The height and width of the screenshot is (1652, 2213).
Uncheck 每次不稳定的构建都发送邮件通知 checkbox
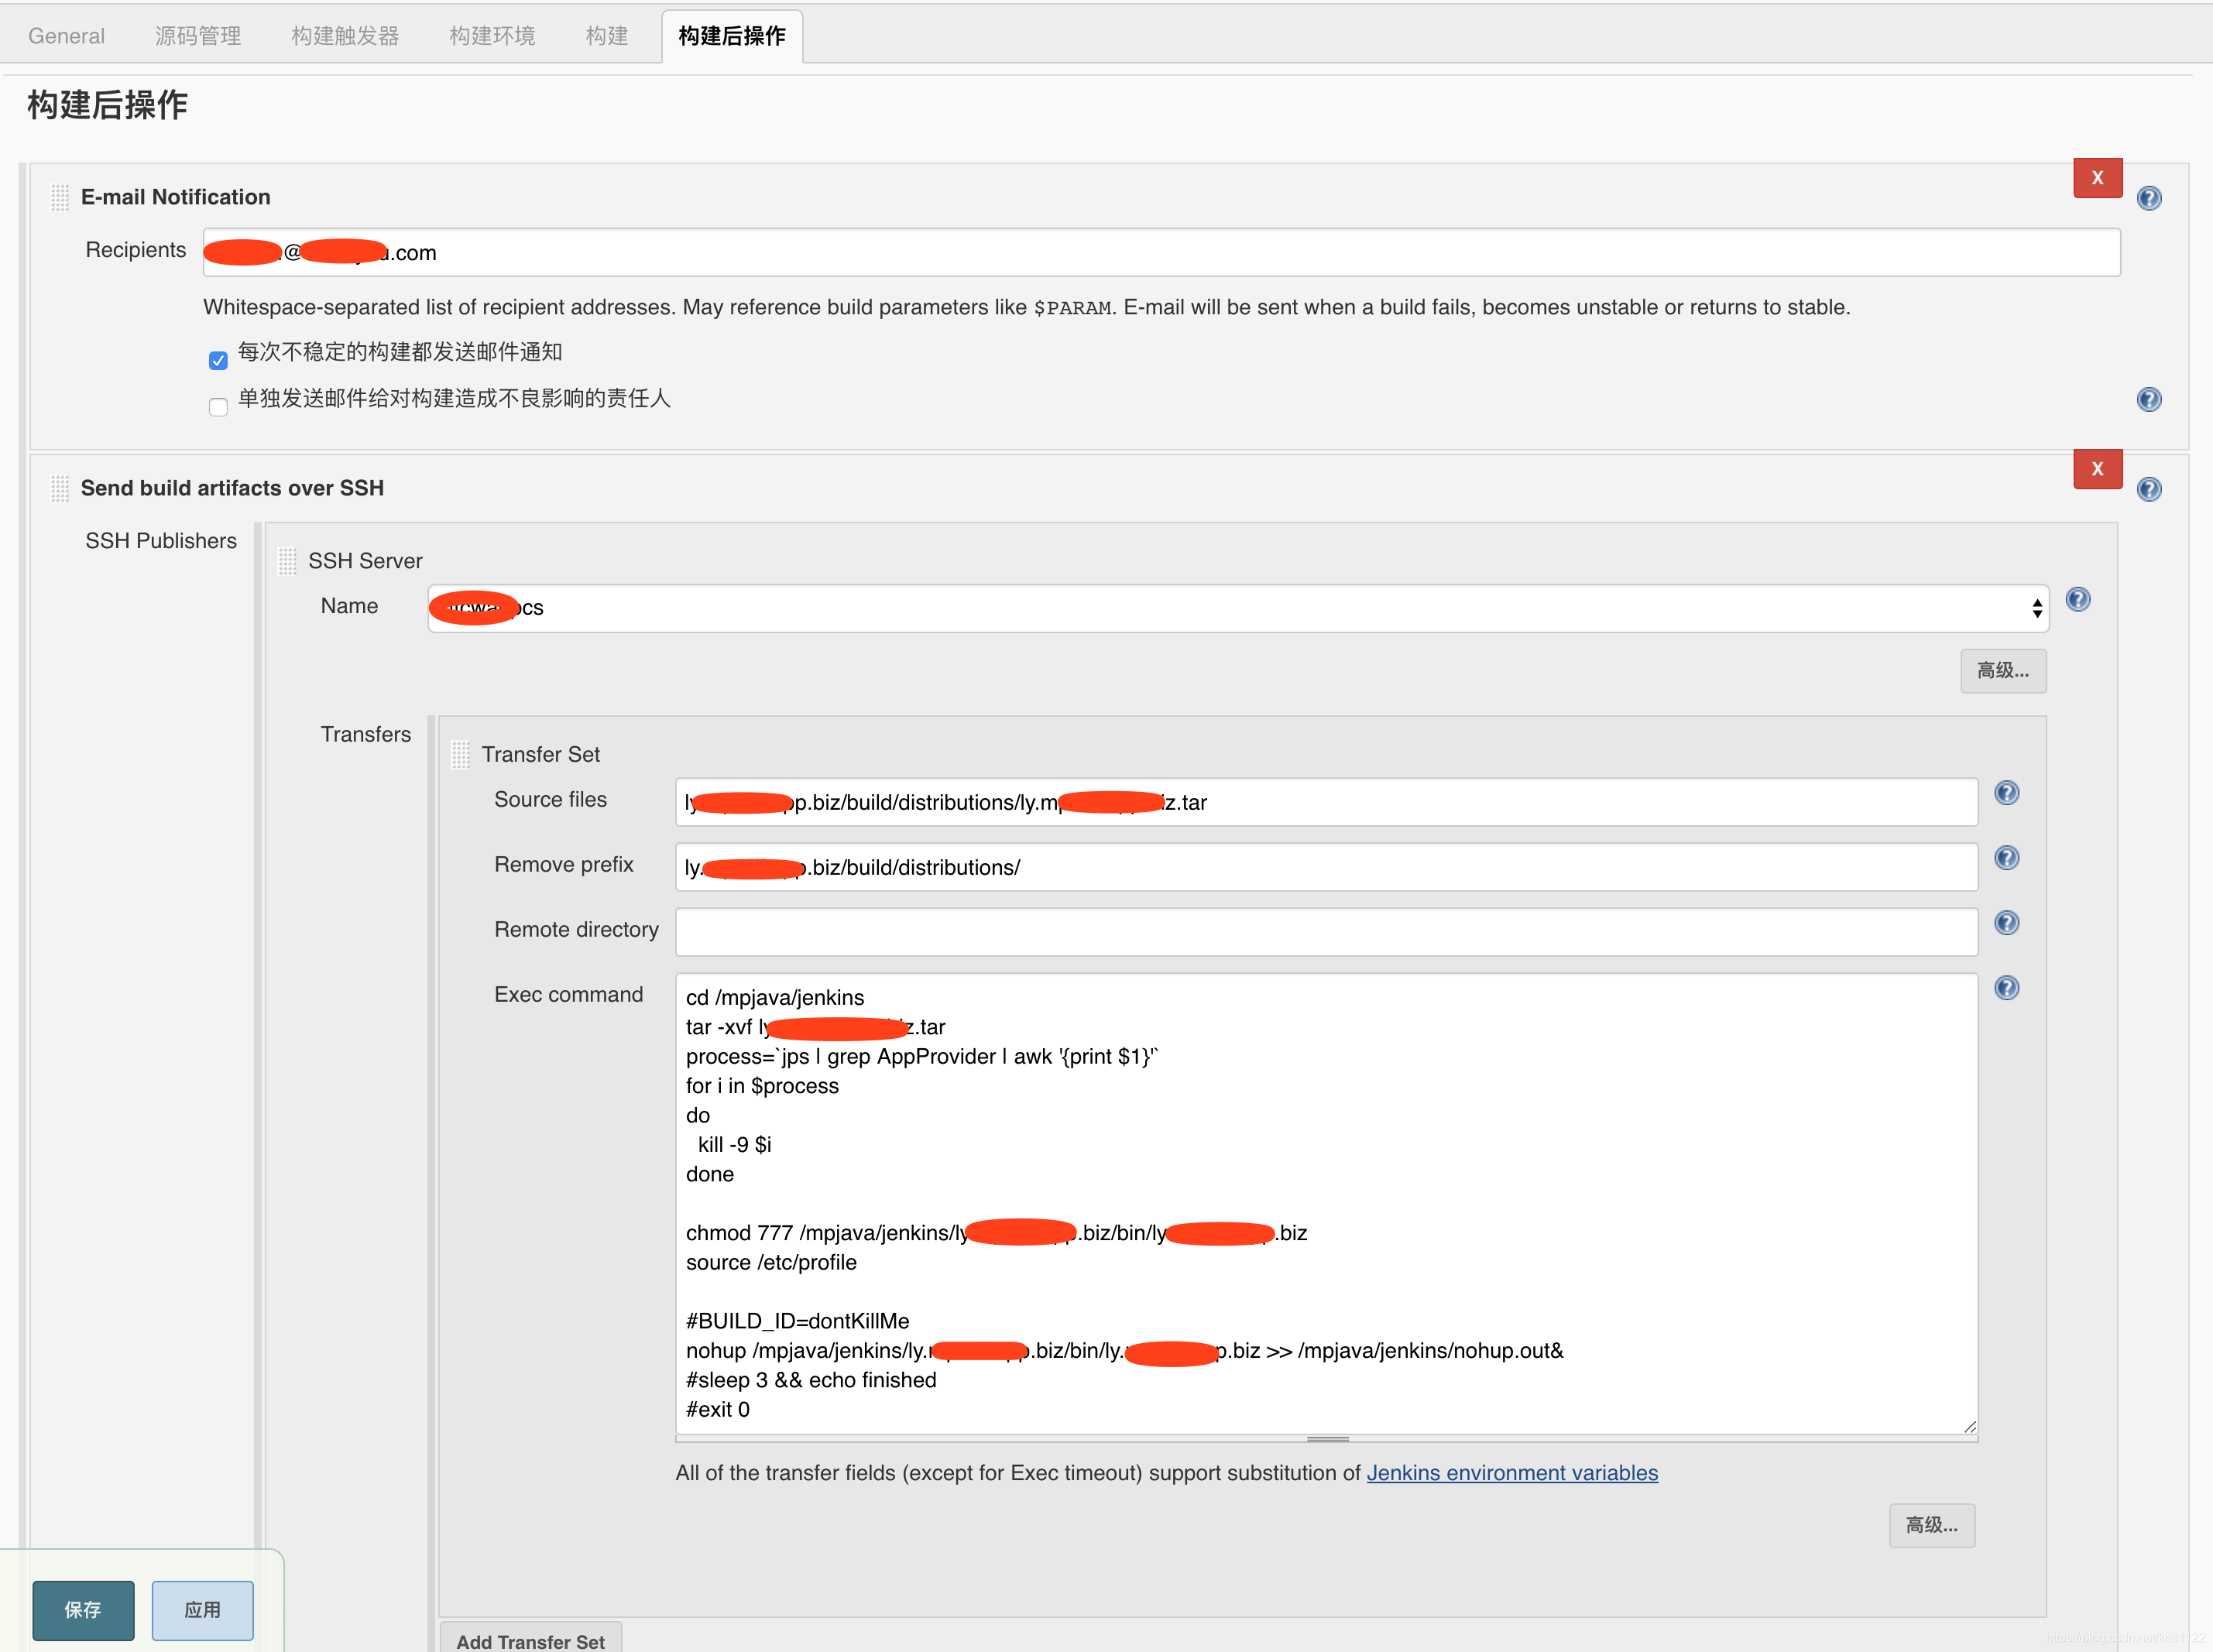coord(218,360)
